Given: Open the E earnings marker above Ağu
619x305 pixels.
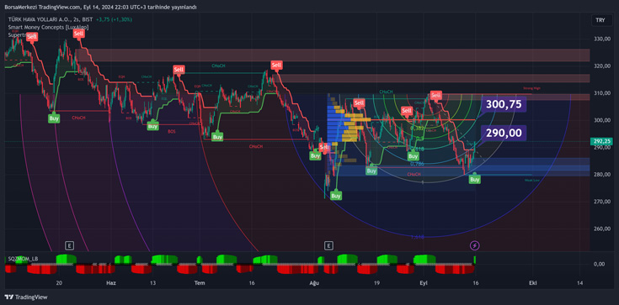Looking at the screenshot, I should pos(328,246).
